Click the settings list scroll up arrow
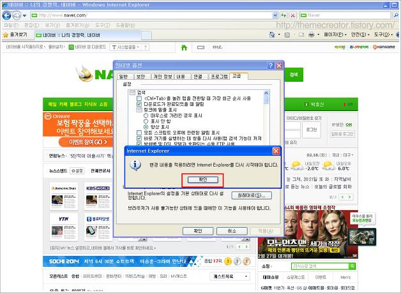 coord(266,93)
